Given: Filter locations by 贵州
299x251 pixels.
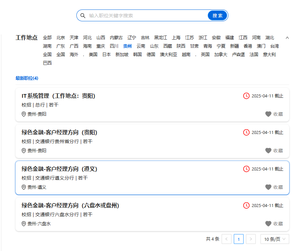Looking at the screenshot, I should tap(127, 46).
